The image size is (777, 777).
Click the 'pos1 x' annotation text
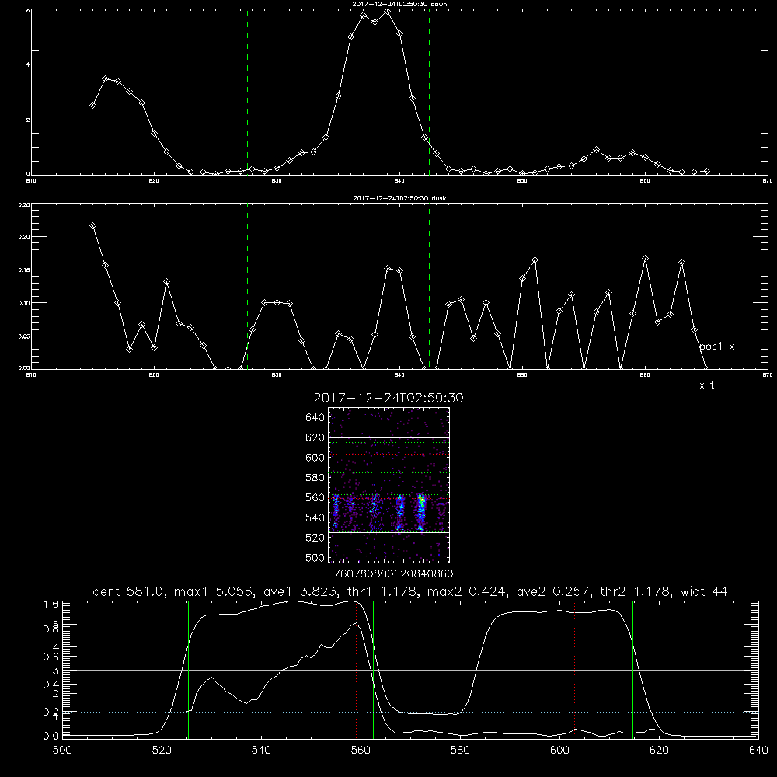click(716, 347)
